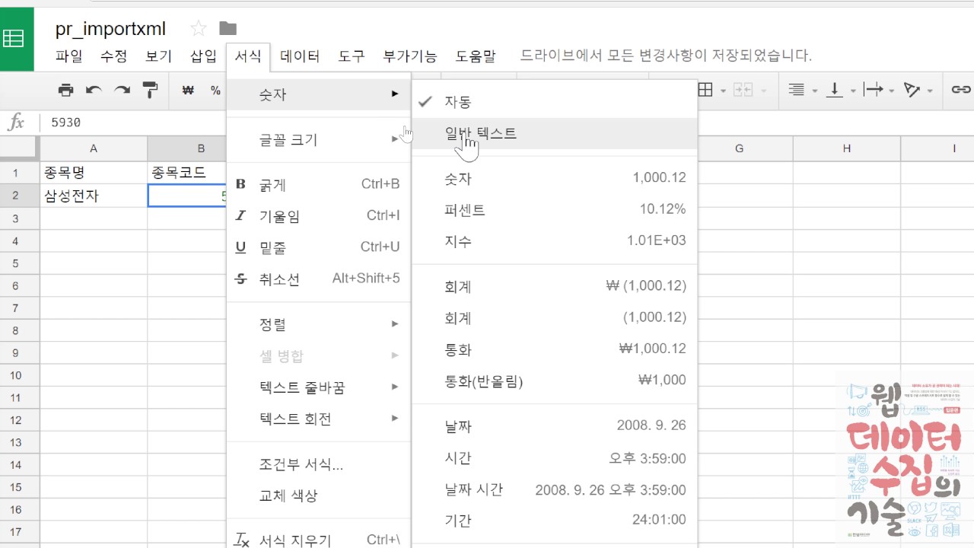This screenshot has width=974, height=548.
Task: Star the pr_importxml document
Action: (198, 29)
